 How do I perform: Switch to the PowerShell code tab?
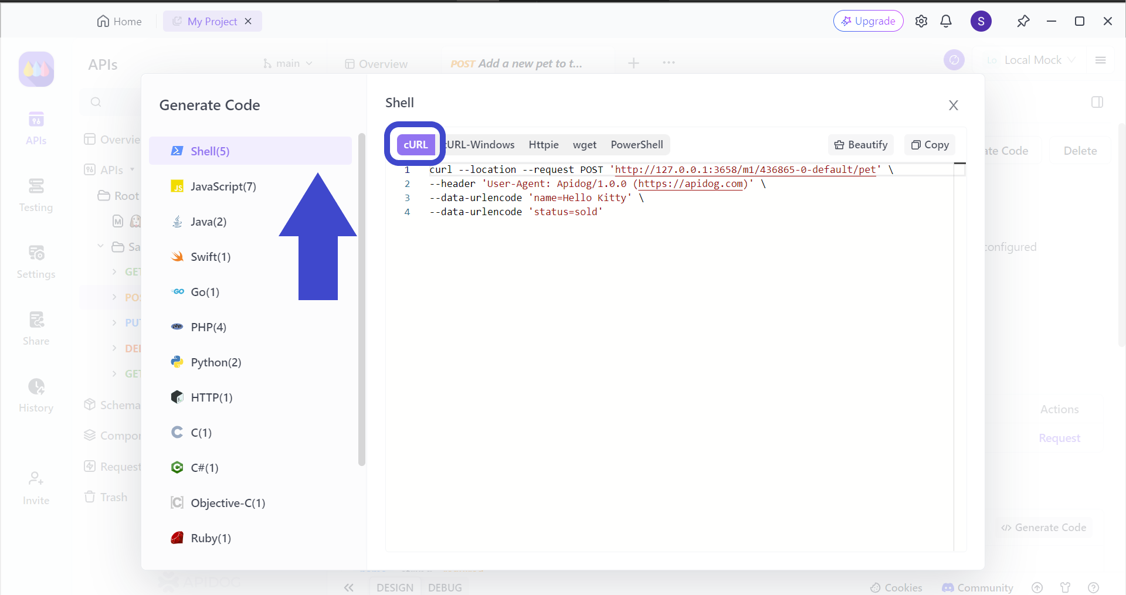pyautogui.click(x=636, y=145)
